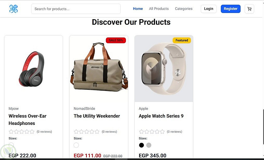Click the green leaf watermark icon
The width and height of the screenshot is (264, 160).
(x=8, y=152)
